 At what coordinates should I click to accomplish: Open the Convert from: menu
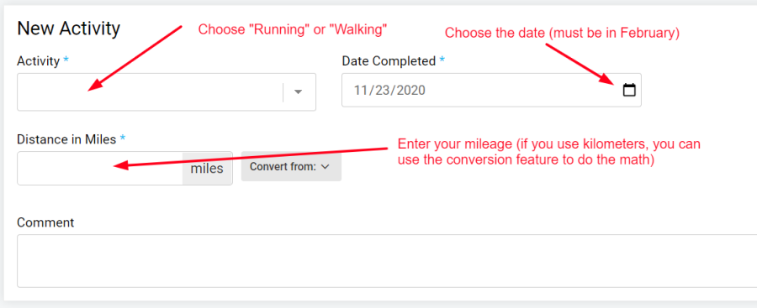coord(291,166)
